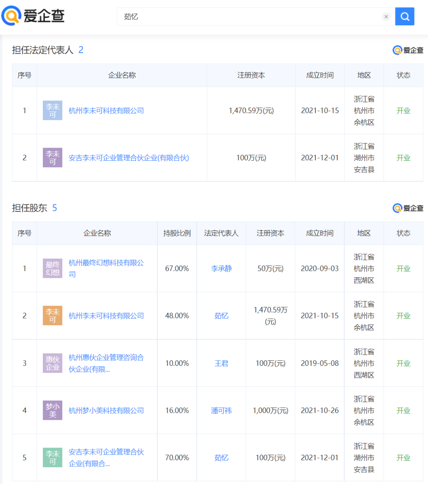The image size is (428, 484).
Task: Open the 杭州梦小美科技有限公司 link
Action: click(106, 411)
